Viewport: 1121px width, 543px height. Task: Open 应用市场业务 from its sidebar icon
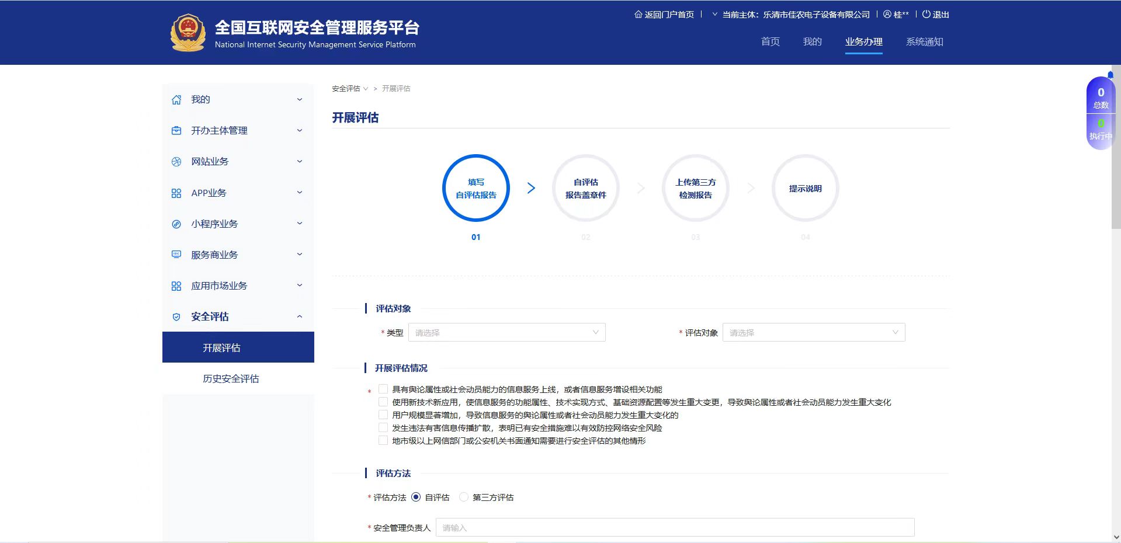[x=177, y=286]
